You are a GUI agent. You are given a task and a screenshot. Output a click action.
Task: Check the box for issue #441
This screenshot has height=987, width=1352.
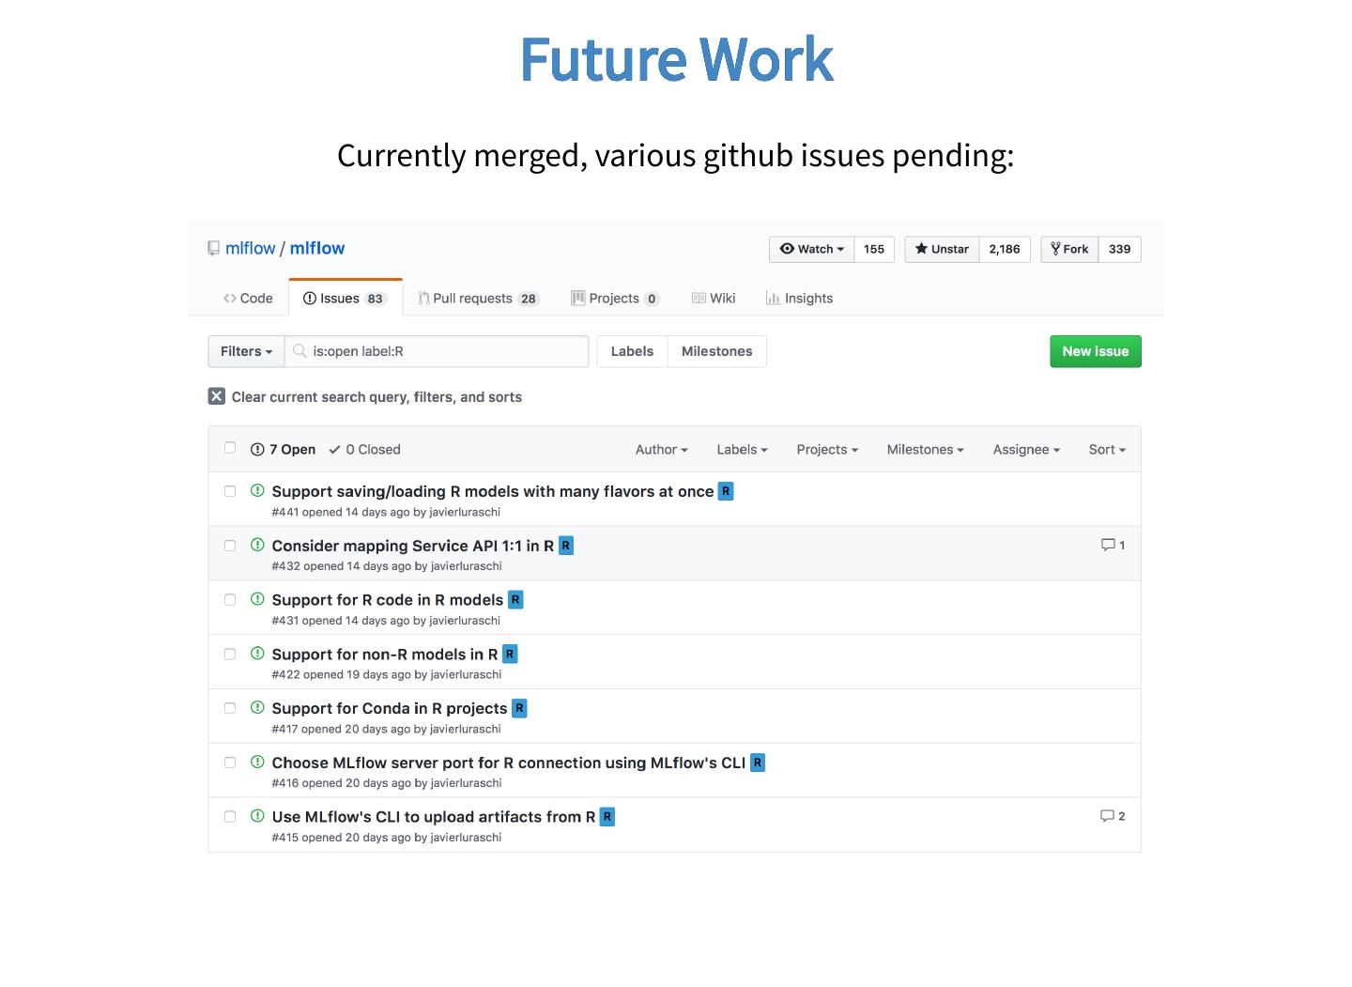pos(230,491)
